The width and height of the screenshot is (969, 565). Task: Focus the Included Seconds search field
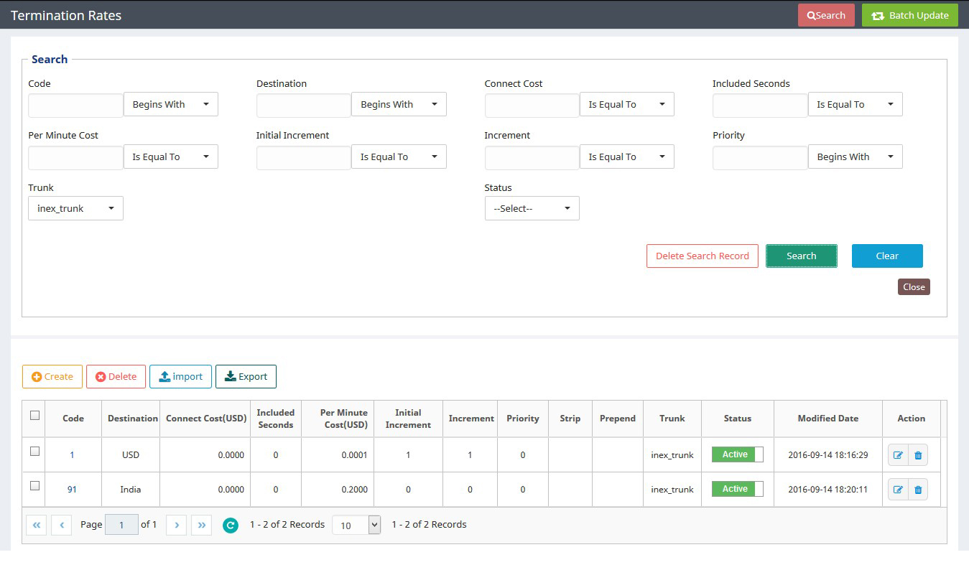[x=760, y=105]
